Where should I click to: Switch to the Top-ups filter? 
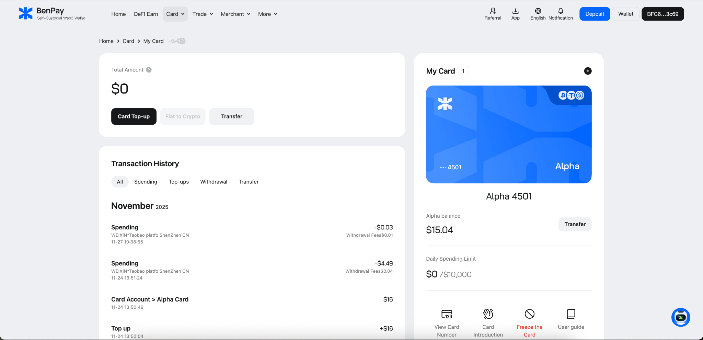coord(178,182)
